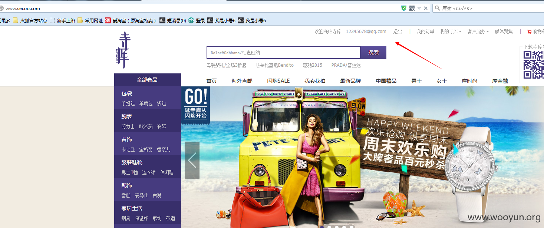Click the previous banner slide arrow

[x=192, y=160]
